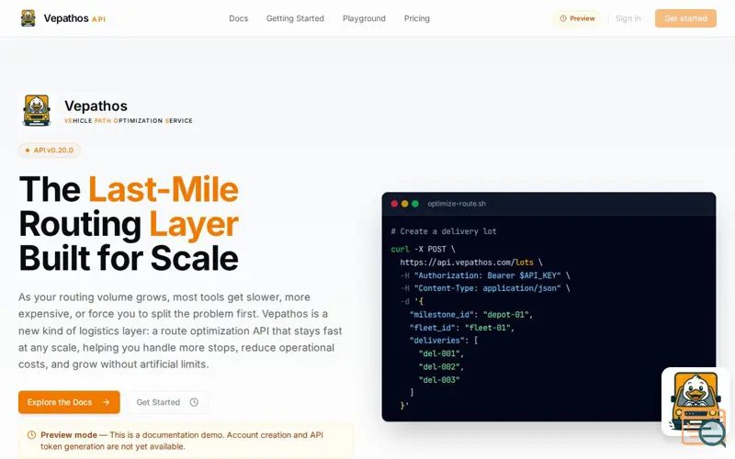Open the Docs navigation link
This screenshot has width=735, height=459.
pos(238,18)
